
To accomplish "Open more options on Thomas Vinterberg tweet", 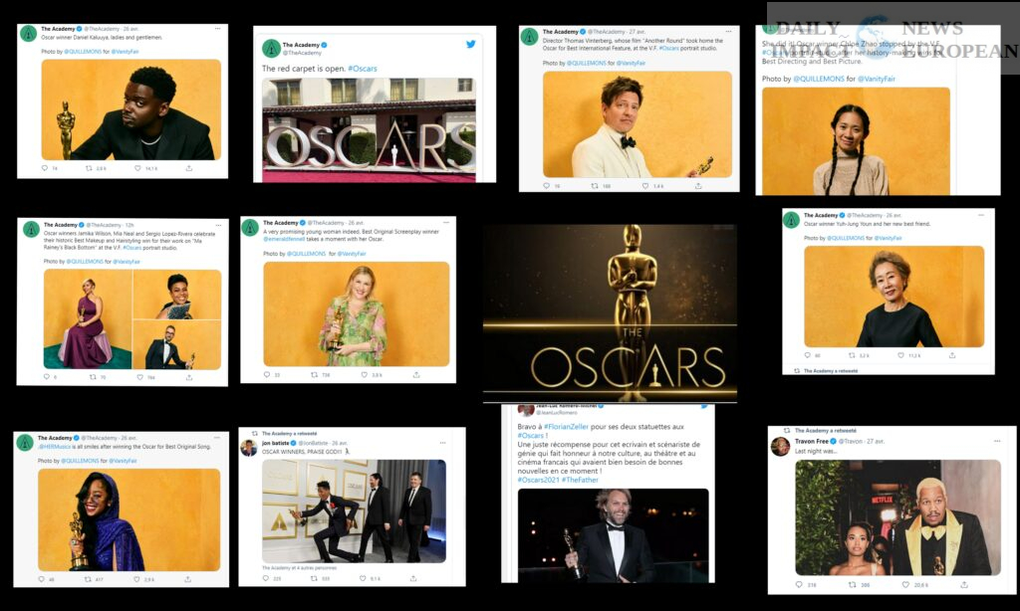I will 728,31.
